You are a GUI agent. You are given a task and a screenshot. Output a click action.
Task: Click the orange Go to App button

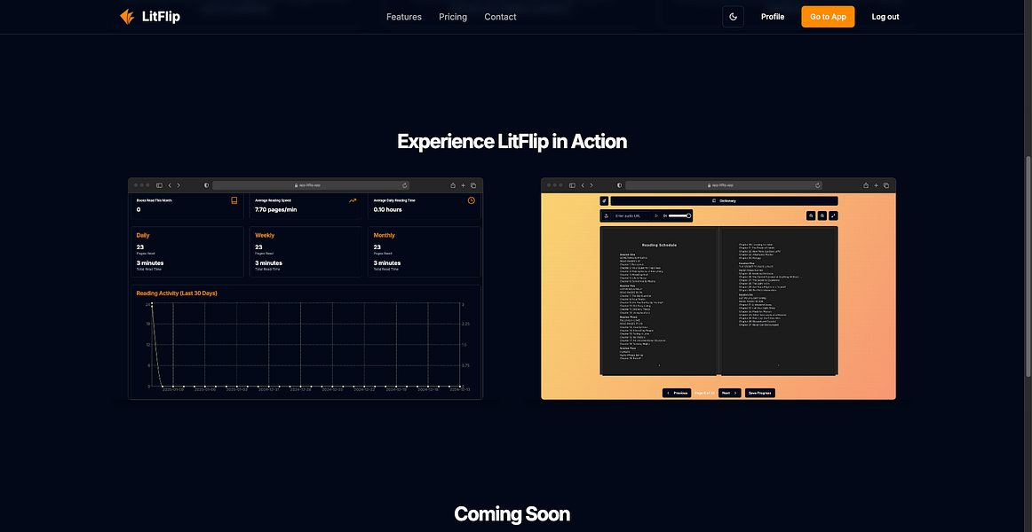click(x=828, y=17)
